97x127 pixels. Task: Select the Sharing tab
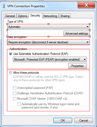tap(65, 16)
